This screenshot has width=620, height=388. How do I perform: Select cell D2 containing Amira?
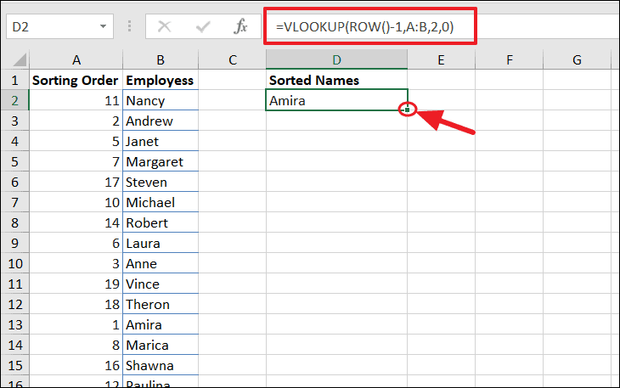click(x=336, y=100)
